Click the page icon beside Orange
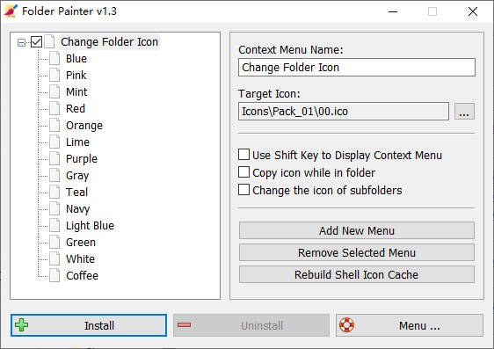This screenshot has width=494, height=349. 54,125
